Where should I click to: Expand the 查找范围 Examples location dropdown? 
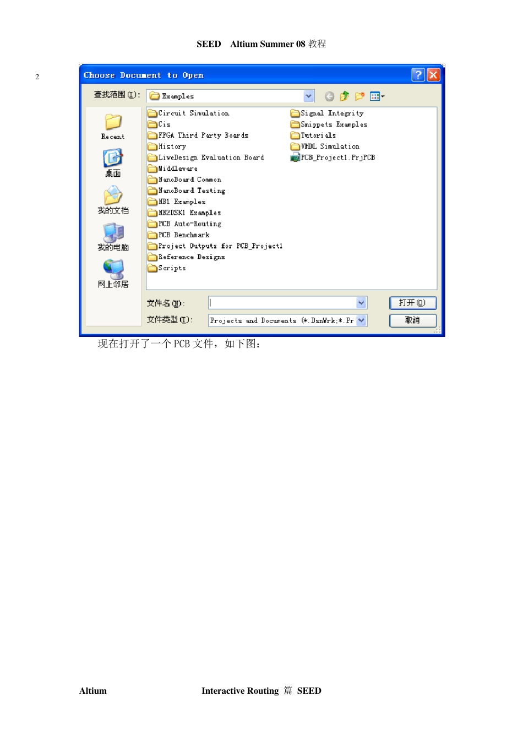[309, 96]
